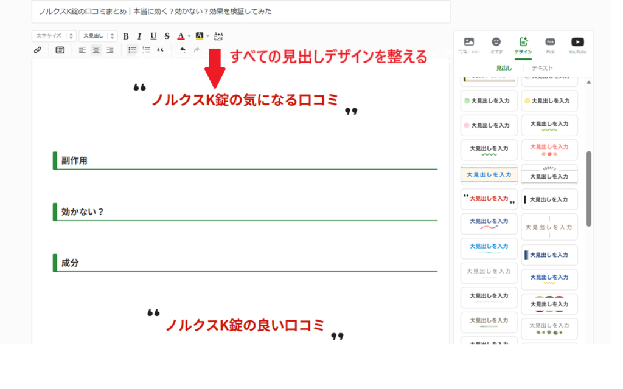The image size is (623, 389).
Task: Underline the selected text
Action: click(153, 36)
